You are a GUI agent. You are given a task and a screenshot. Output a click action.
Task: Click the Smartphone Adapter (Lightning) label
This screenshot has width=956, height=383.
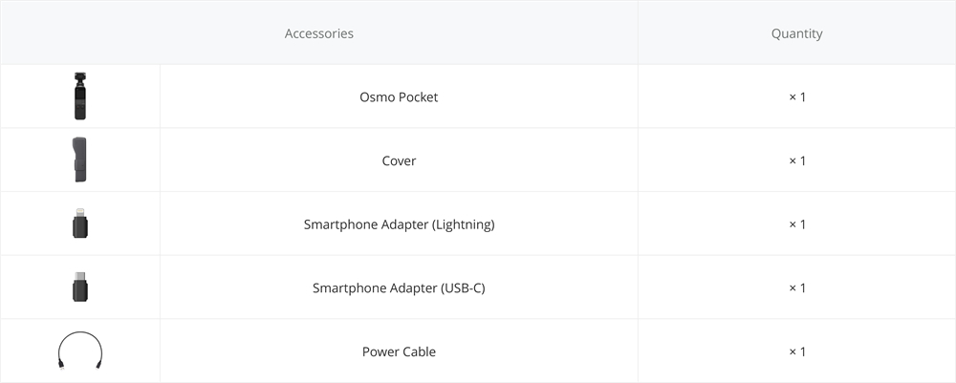[x=399, y=224]
